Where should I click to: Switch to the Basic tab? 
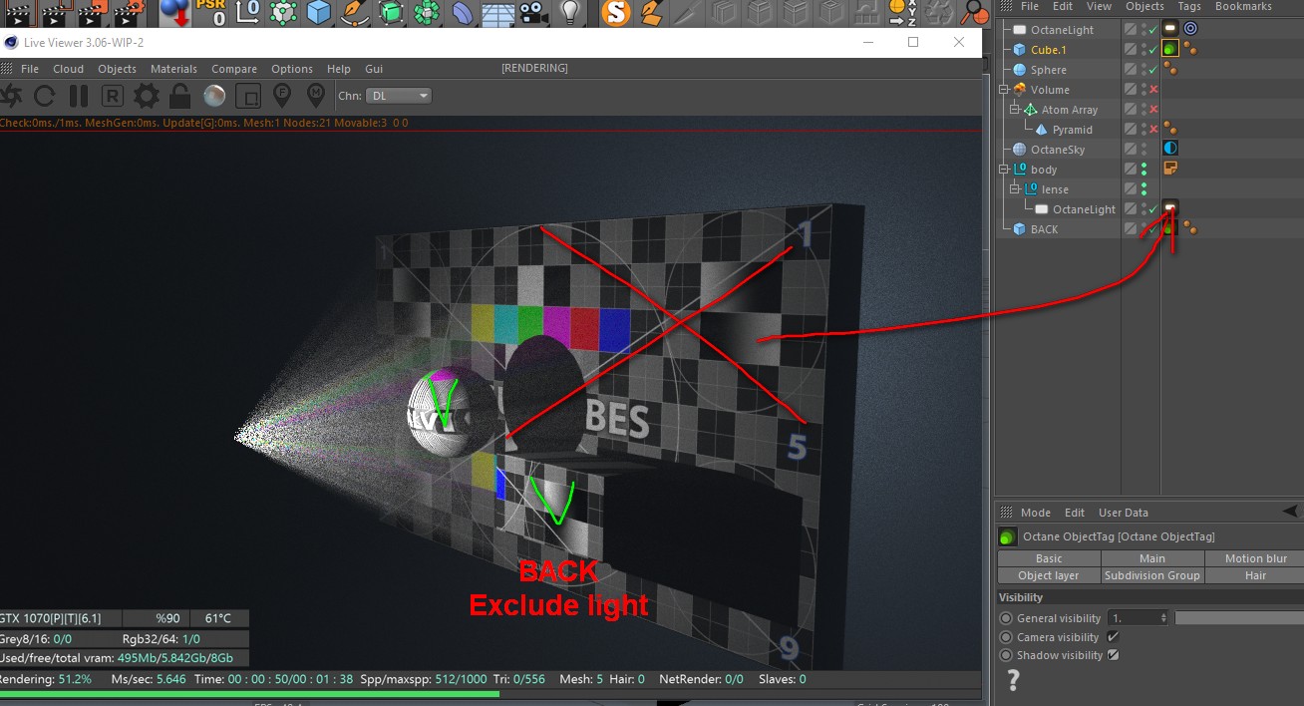[x=1049, y=558]
